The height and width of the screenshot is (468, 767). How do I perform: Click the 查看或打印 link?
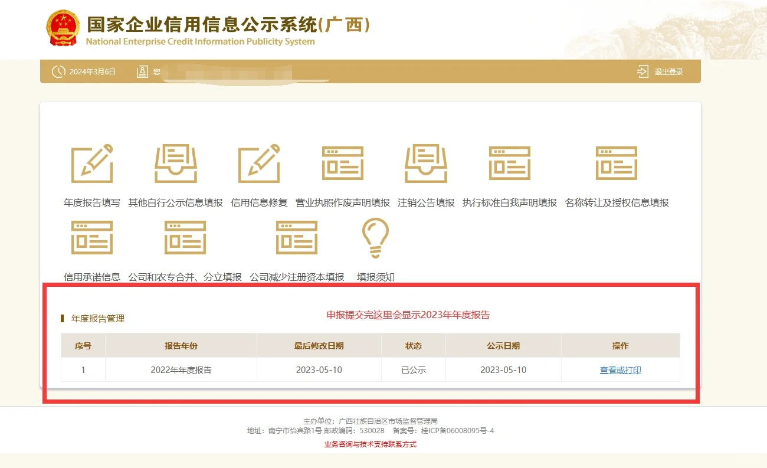click(621, 370)
